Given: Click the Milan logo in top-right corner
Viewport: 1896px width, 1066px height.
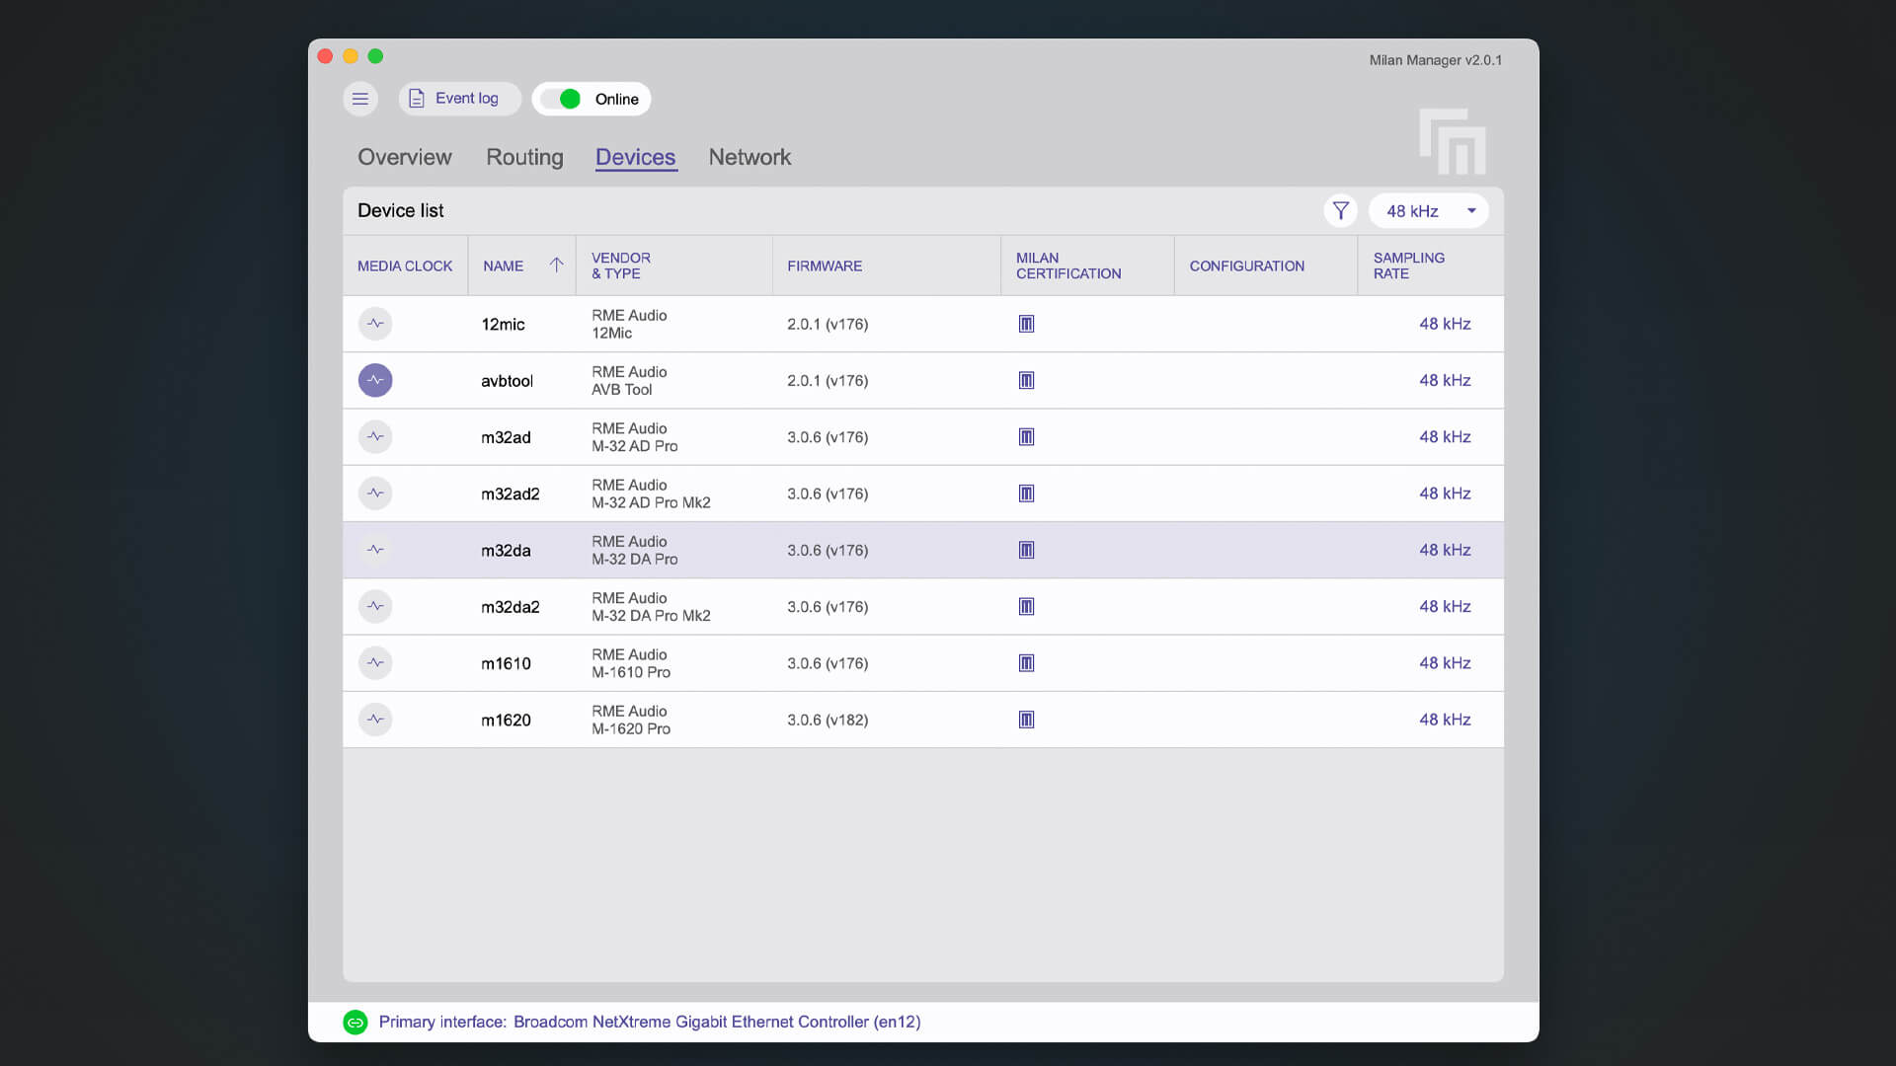Looking at the screenshot, I should click(x=1452, y=141).
